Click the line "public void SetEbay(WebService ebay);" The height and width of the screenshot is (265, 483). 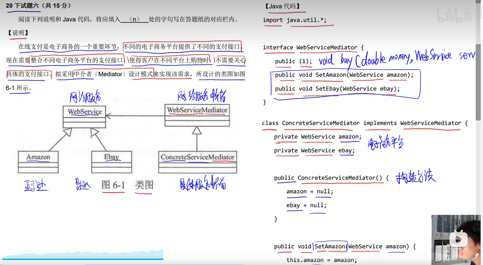click(x=338, y=89)
